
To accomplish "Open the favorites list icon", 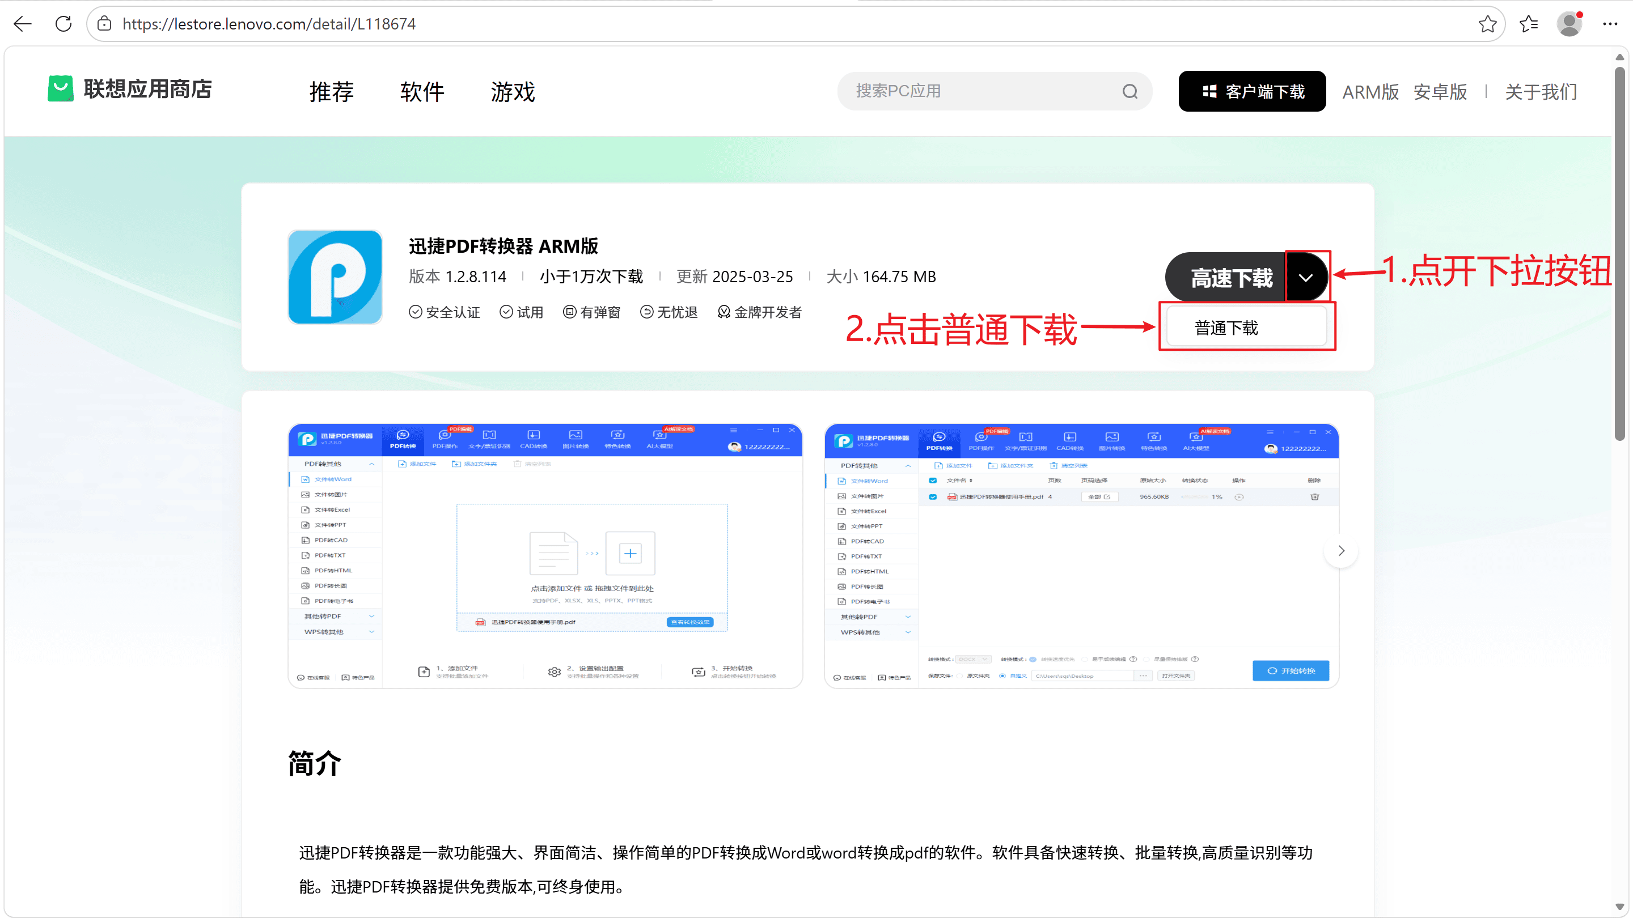I will click(x=1529, y=24).
